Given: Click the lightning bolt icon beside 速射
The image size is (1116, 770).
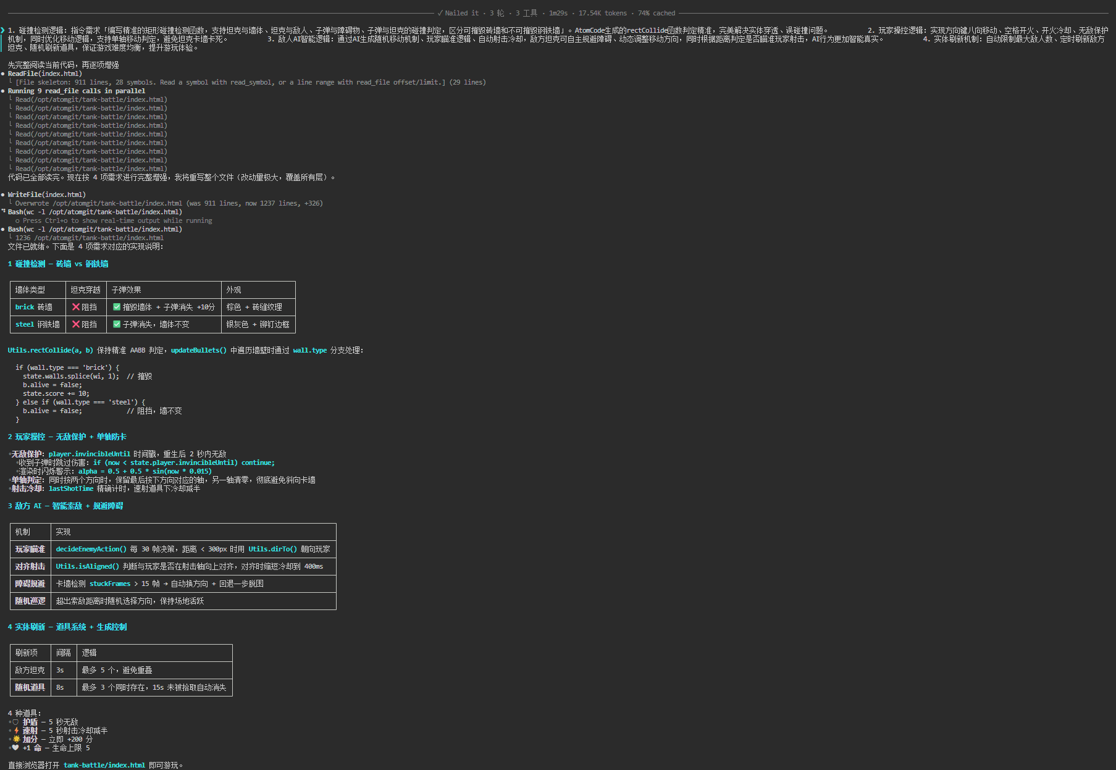Looking at the screenshot, I should [x=16, y=730].
